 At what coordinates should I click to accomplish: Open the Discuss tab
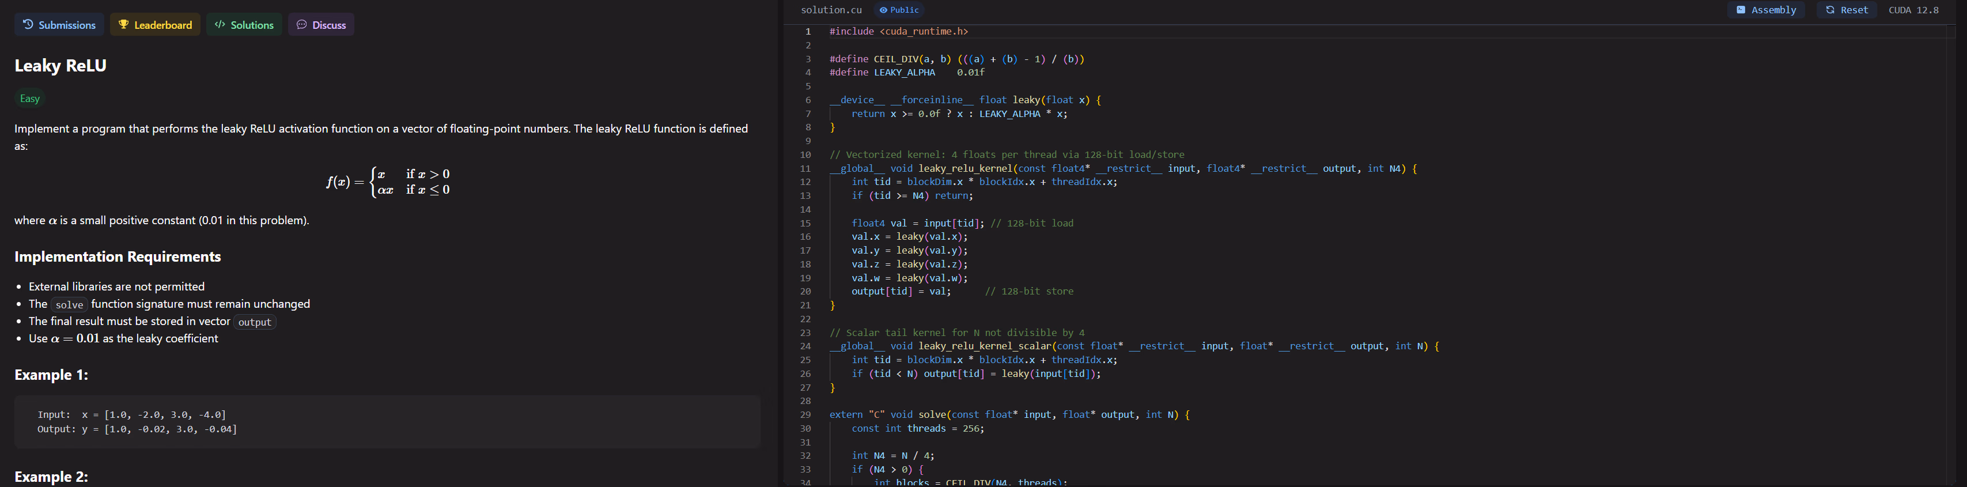coord(321,24)
